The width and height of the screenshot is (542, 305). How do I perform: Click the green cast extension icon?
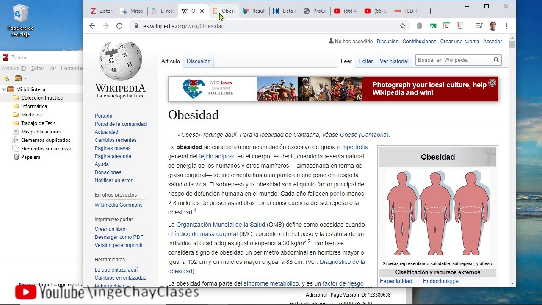(x=433, y=26)
